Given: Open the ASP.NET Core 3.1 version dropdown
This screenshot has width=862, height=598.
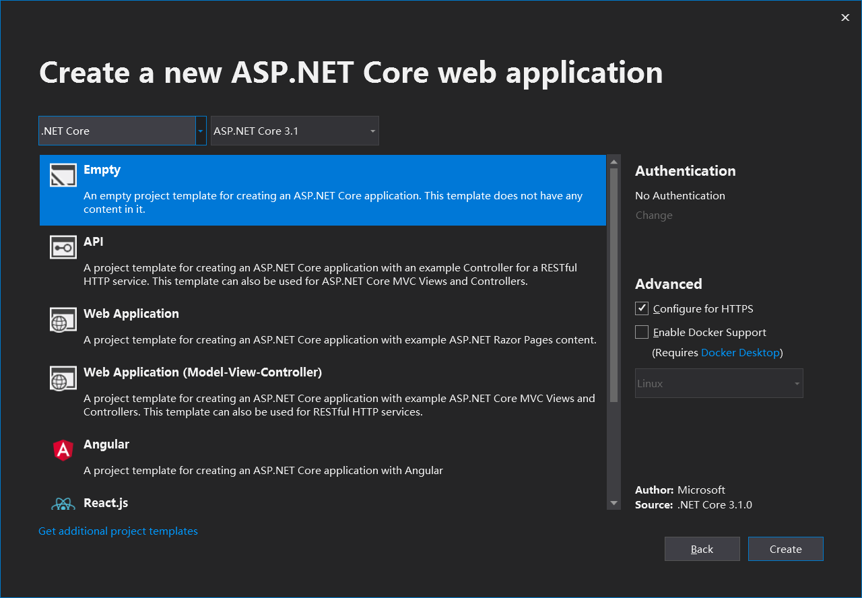Looking at the screenshot, I should 295,131.
